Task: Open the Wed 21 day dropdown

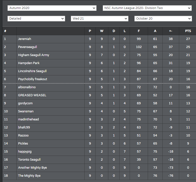Action: coord(100,19)
